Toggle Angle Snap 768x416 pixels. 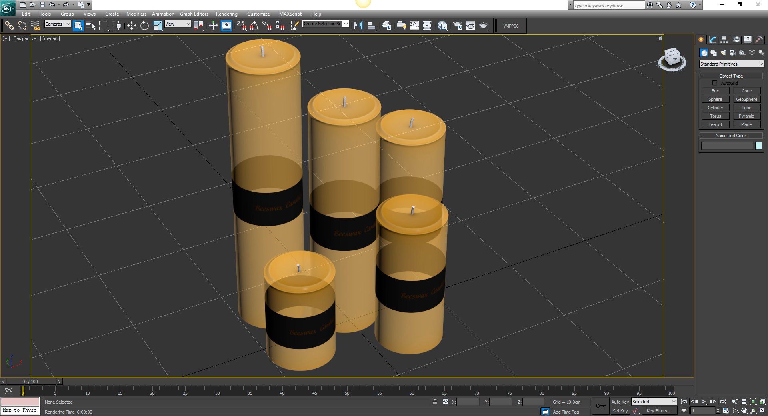[254, 26]
